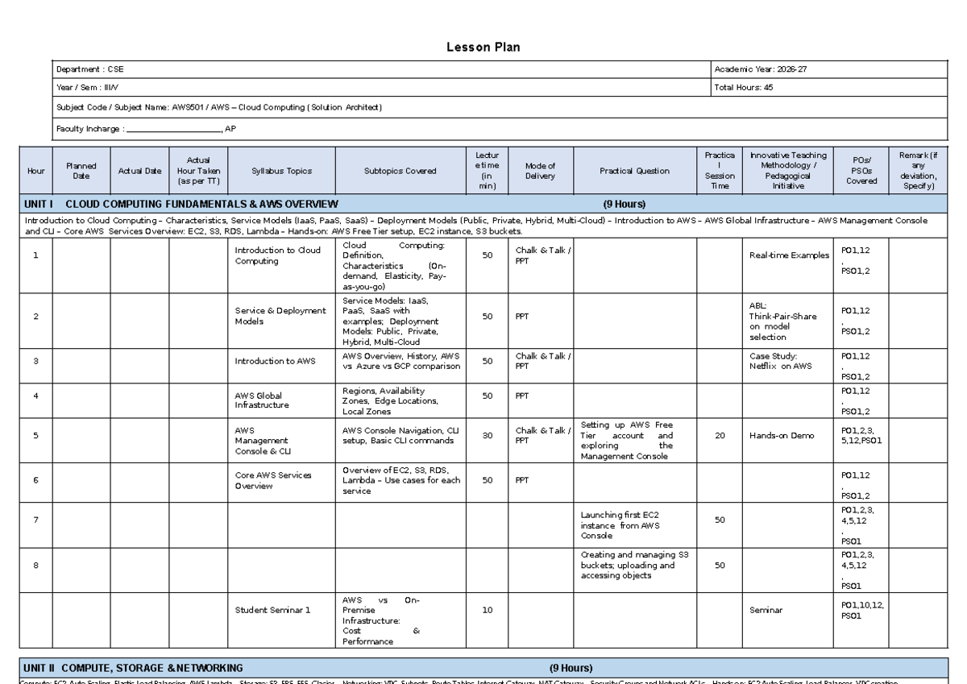Screen dimensions: 967x684
Task: Select the UNIT II Compute, Storage & Networking banner
Action: tap(483, 668)
